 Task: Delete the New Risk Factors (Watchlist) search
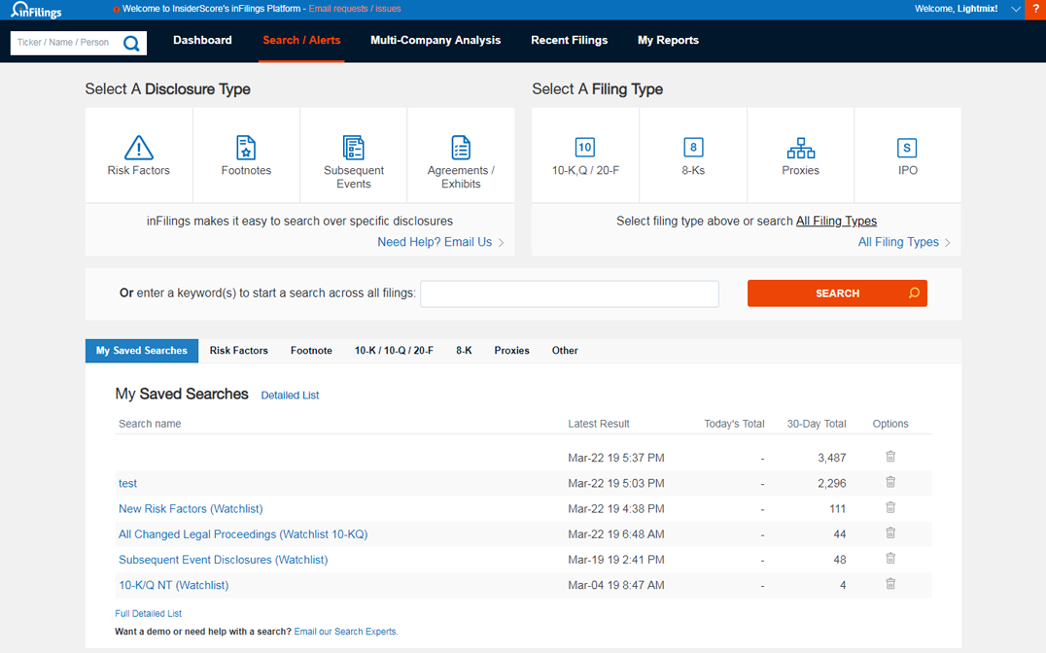click(x=890, y=507)
